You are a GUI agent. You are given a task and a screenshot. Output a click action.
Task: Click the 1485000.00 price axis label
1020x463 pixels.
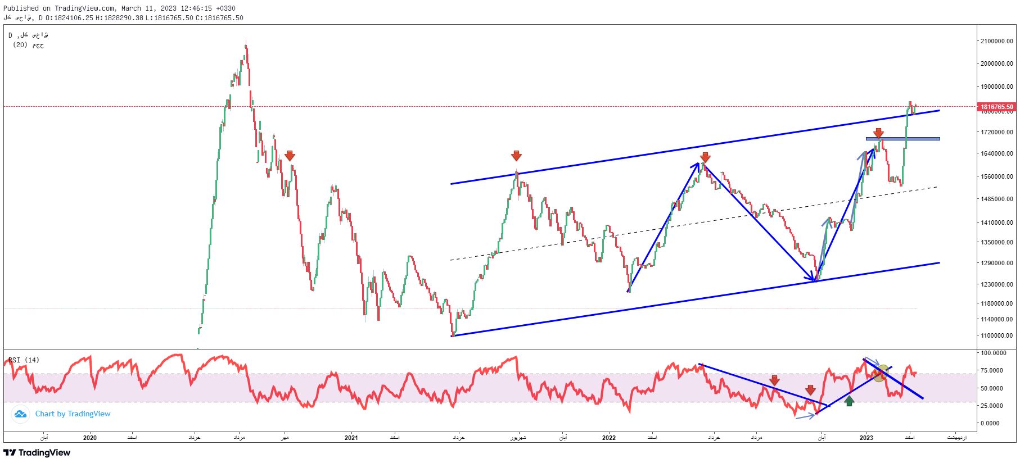click(x=996, y=199)
